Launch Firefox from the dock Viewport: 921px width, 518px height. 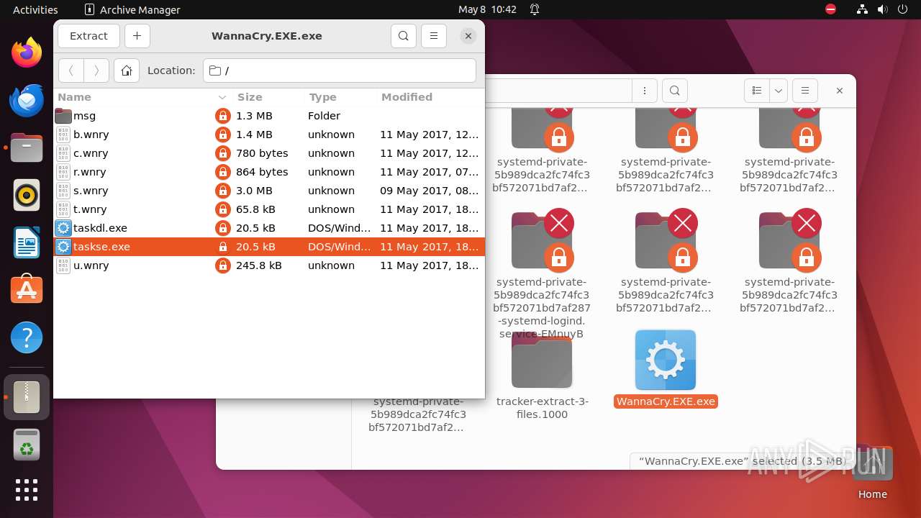(x=27, y=53)
